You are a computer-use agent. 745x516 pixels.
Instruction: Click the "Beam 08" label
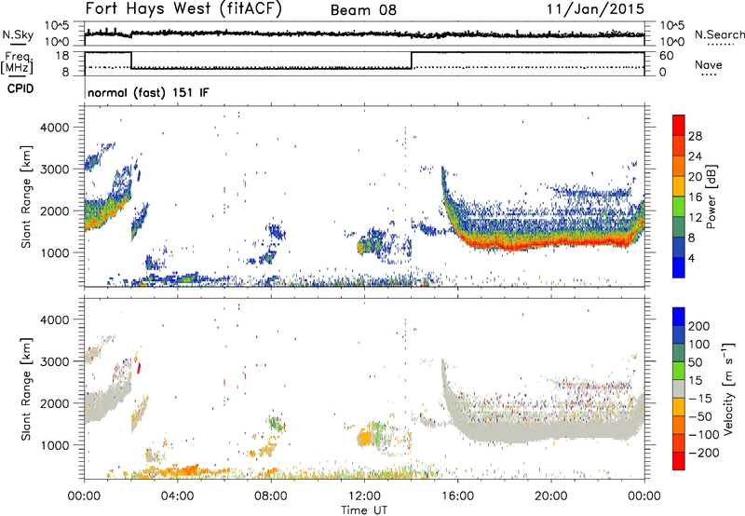[363, 10]
